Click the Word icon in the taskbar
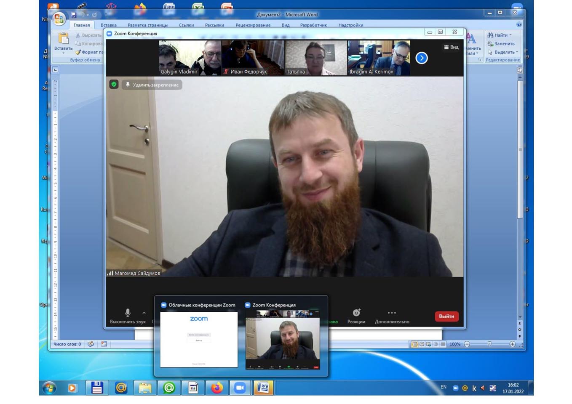The image size is (572, 404). [x=264, y=388]
